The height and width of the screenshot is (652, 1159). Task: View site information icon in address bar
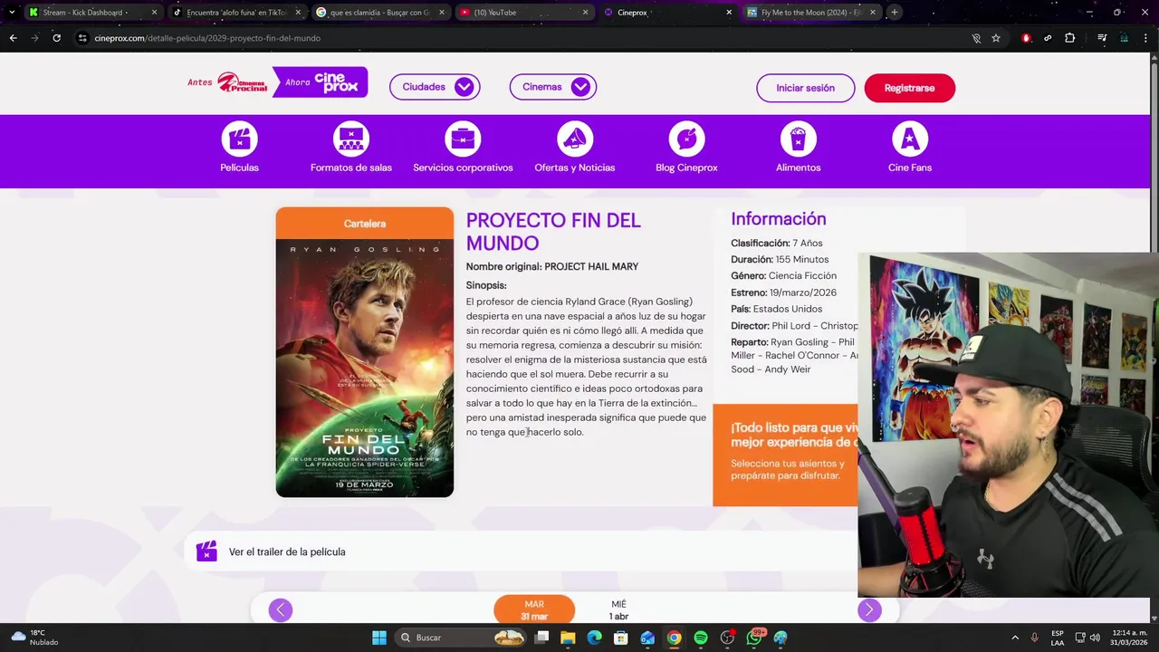point(82,38)
